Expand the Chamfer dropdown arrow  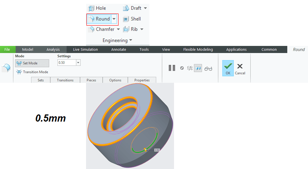[118, 29]
